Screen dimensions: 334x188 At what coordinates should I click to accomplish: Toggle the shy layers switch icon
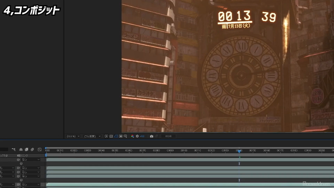pyautogui.click(x=21, y=150)
